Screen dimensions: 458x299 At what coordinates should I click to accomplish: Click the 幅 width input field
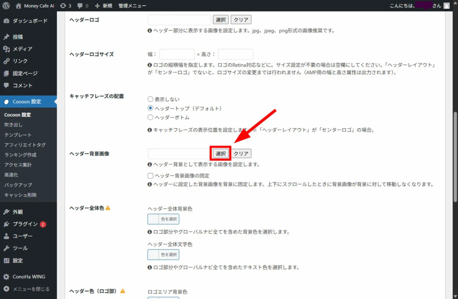(177, 54)
